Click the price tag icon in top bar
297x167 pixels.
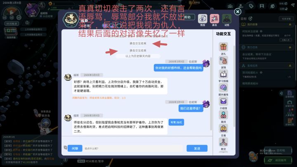pos(251,6)
